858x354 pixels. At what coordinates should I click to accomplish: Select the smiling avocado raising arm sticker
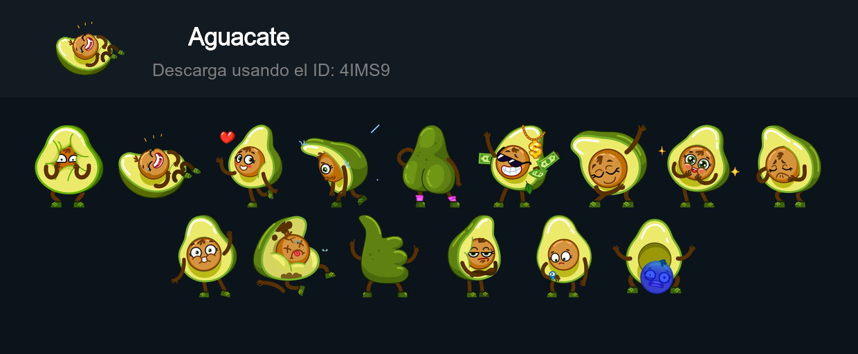coord(608,166)
